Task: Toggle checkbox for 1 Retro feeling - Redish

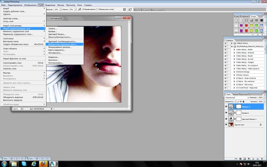Action: tap(225, 49)
